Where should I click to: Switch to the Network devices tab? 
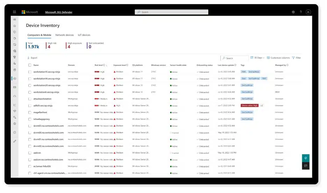[64, 35]
